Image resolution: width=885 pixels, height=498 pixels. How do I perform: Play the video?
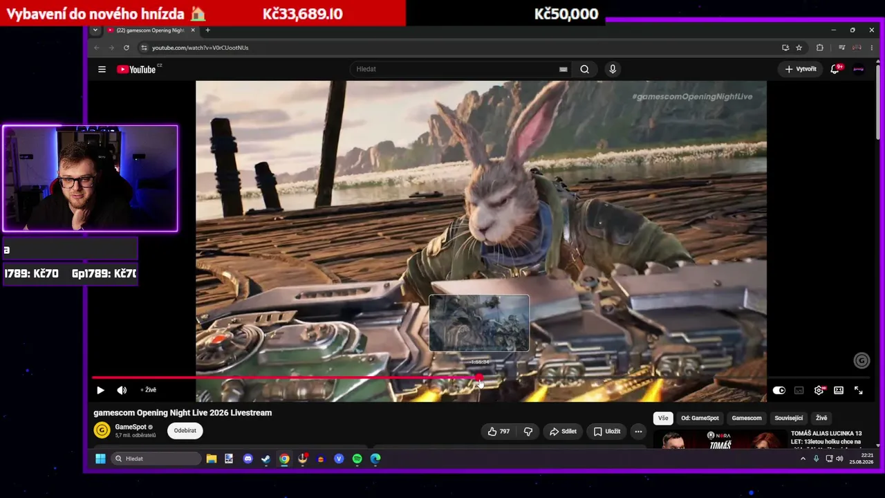pos(100,390)
